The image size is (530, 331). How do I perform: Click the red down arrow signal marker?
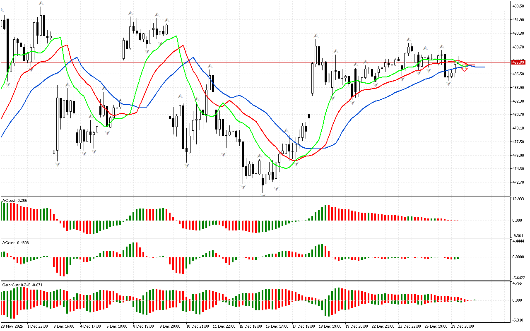click(464, 70)
